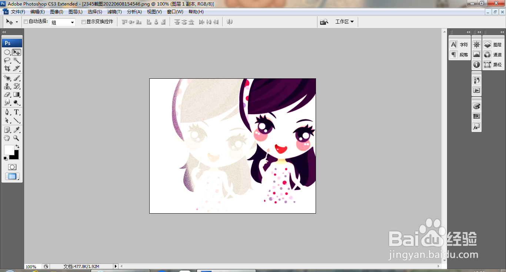Select the Crop tool
The height and width of the screenshot is (272, 506).
click(x=7, y=68)
